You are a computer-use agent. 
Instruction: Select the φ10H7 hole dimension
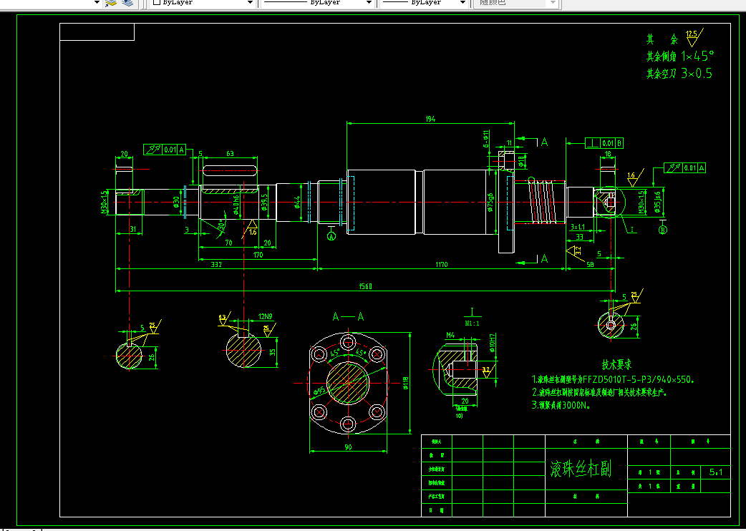(493, 343)
